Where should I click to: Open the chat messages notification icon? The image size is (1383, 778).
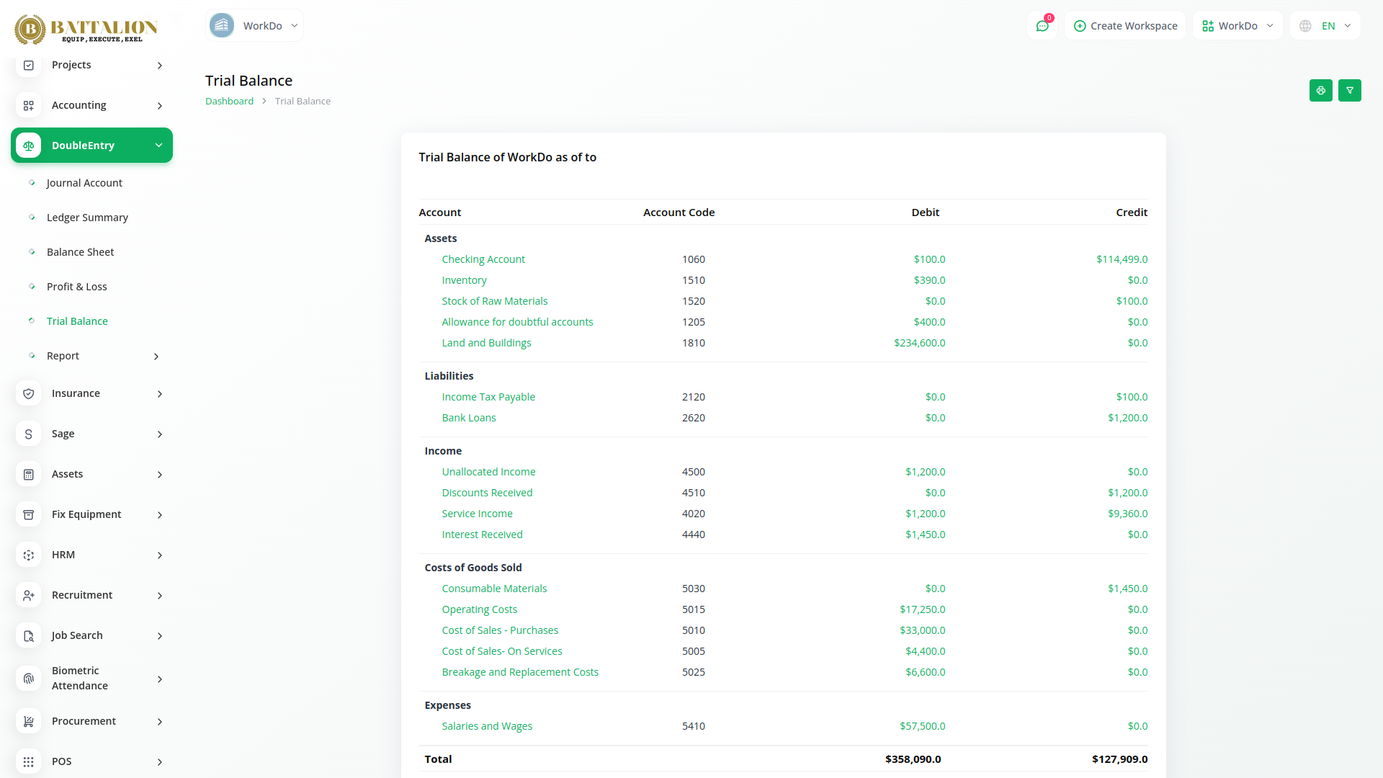1042,26
